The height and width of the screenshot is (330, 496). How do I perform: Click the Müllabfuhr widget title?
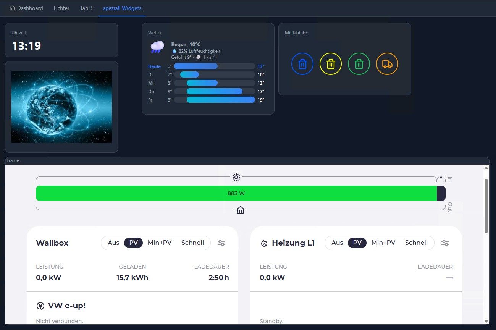click(296, 33)
